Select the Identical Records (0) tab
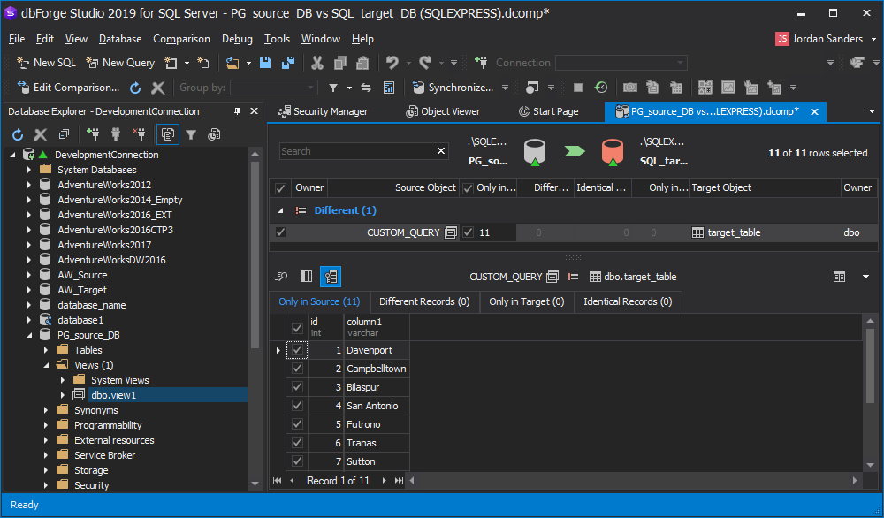The width and height of the screenshot is (884, 518). pos(628,301)
